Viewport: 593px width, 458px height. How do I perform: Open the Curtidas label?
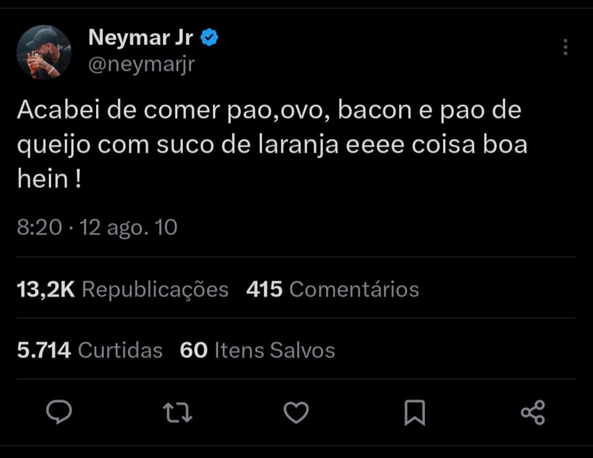[120, 351]
